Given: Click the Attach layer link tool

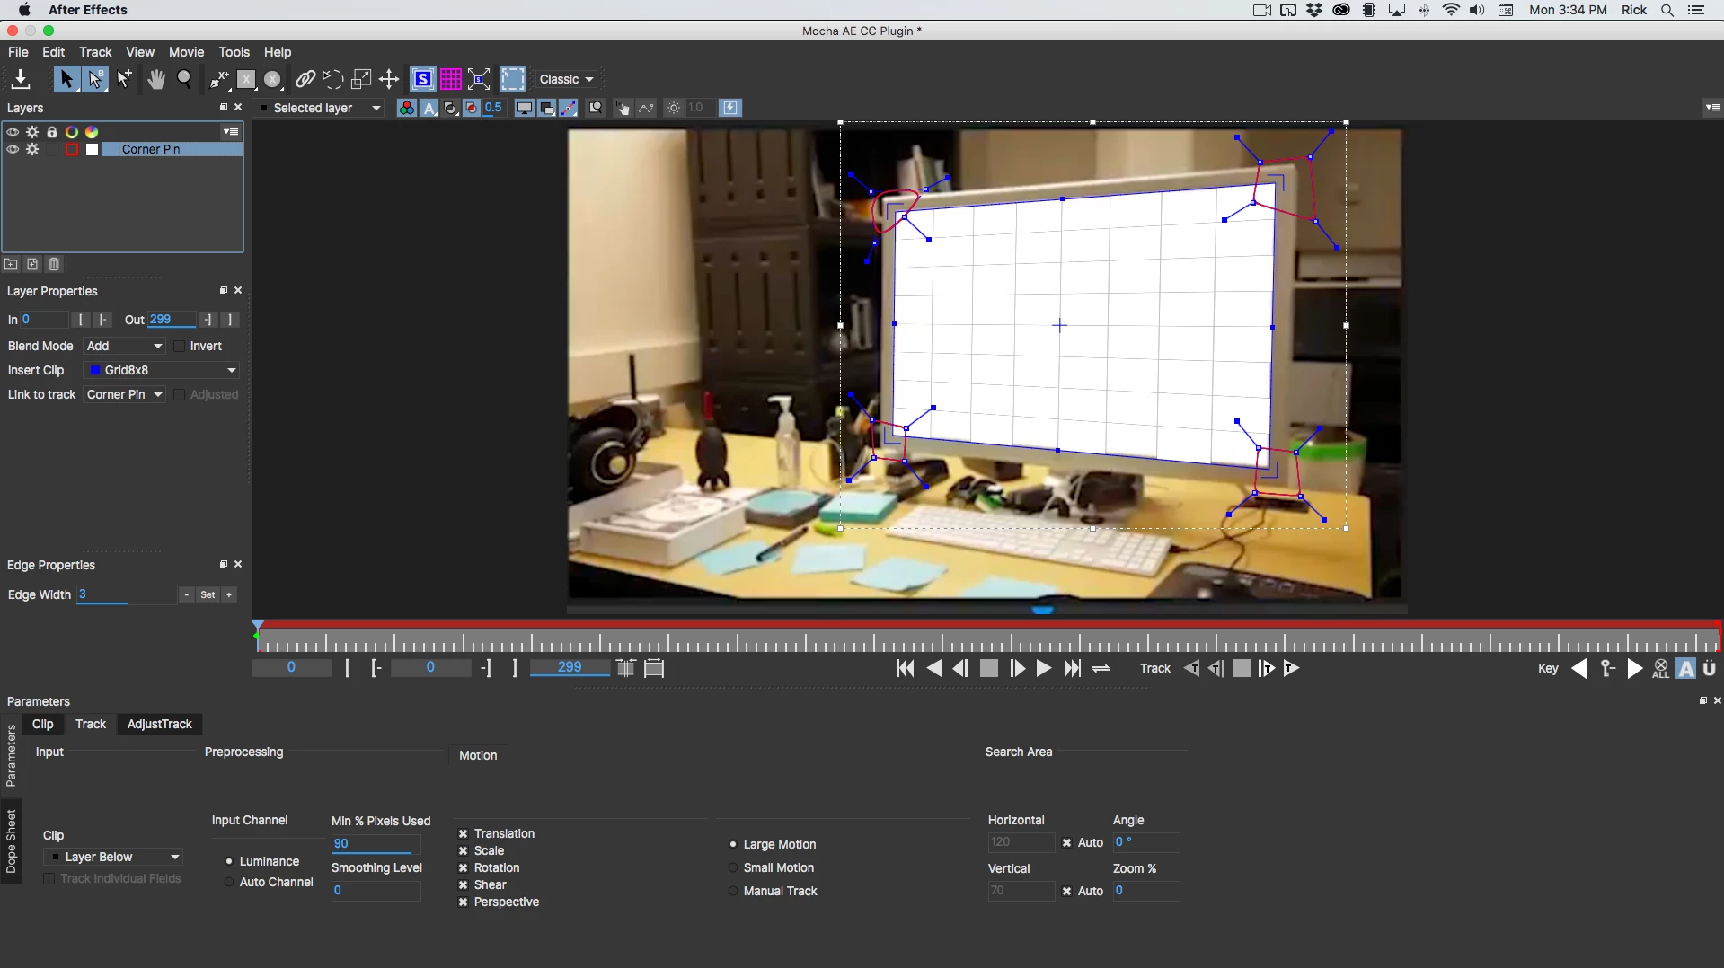Looking at the screenshot, I should point(305,79).
